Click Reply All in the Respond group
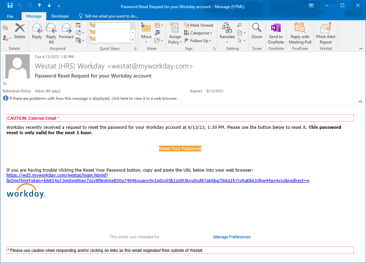 coord(51,33)
